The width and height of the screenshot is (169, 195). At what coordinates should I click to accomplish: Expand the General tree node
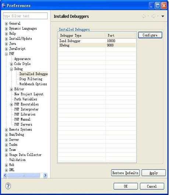click(6, 24)
